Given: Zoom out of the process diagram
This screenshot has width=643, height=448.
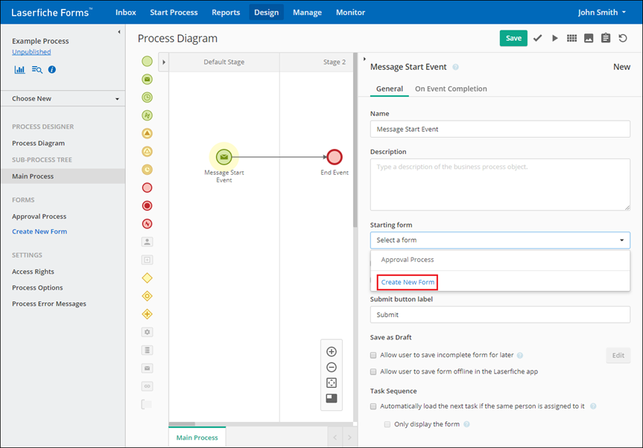Looking at the screenshot, I should pyautogui.click(x=332, y=368).
